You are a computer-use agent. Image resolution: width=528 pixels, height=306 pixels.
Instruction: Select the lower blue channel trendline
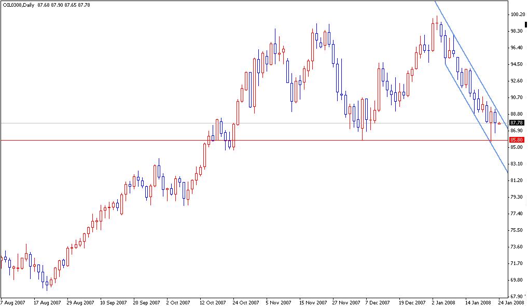pyautogui.click(x=477, y=118)
